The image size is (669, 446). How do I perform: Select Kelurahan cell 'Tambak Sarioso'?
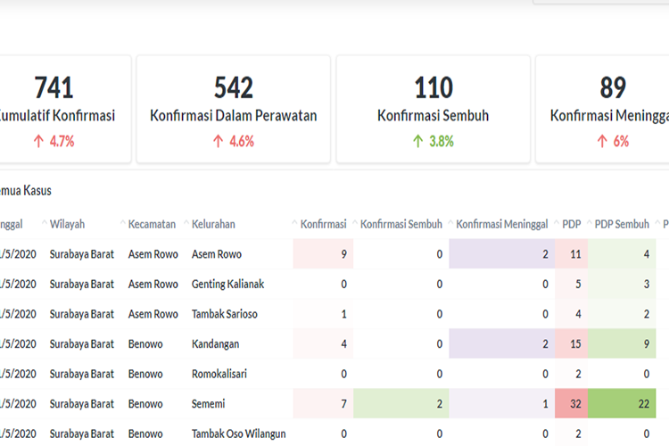pyautogui.click(x=225, y=314)
